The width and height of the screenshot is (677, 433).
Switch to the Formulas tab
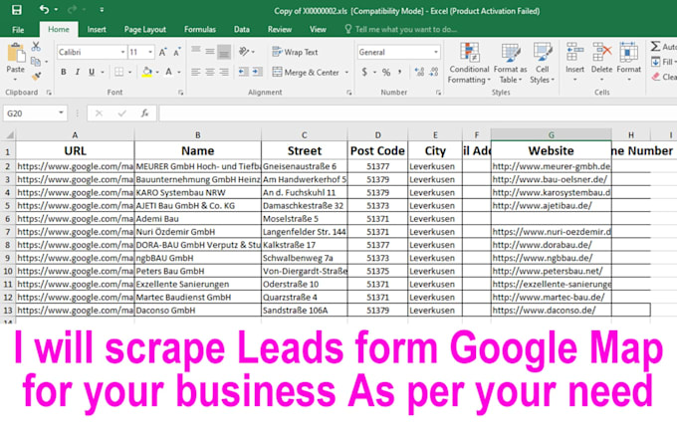coord(199,29)
